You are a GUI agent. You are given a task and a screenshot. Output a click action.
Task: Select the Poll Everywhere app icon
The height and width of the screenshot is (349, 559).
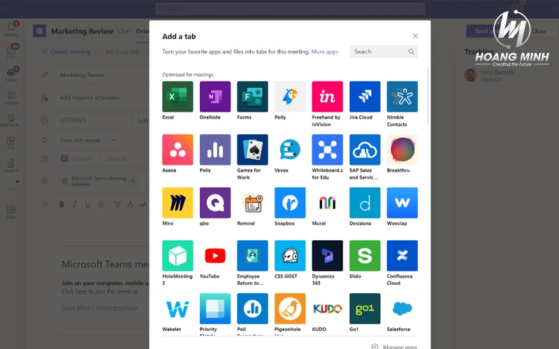click(x=252, y=309)
